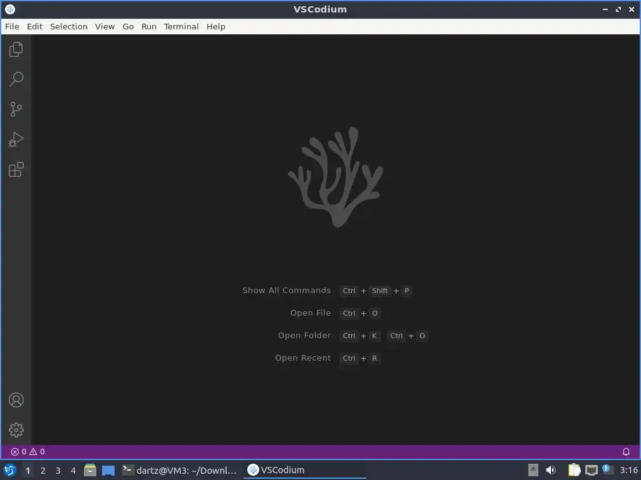Open the File menu
Viewport: 641px width, 480px height.
pyautogui.click(x=12, y=26)
